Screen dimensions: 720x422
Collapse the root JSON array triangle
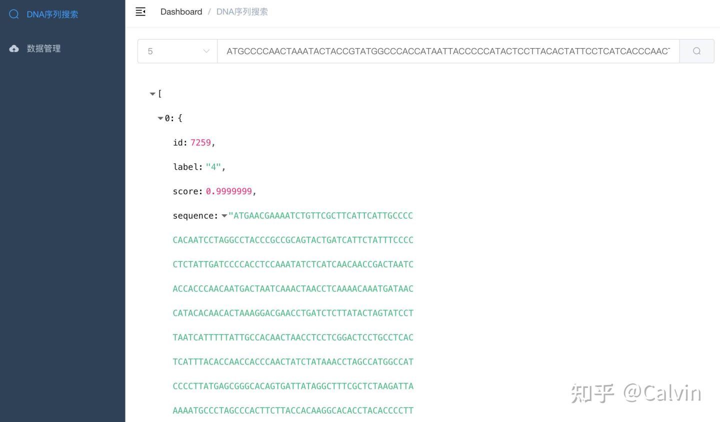pos(152,94)
